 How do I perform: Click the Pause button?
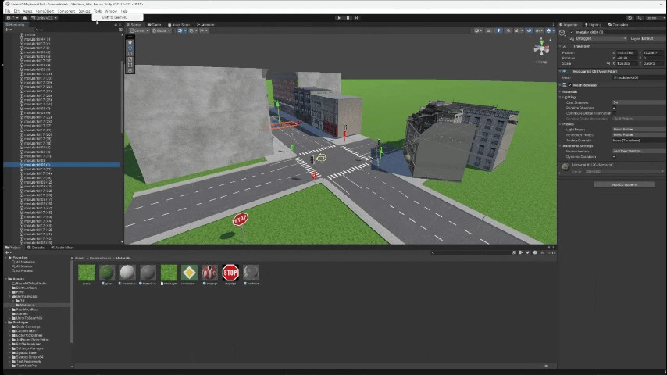[x=348, y=18]
